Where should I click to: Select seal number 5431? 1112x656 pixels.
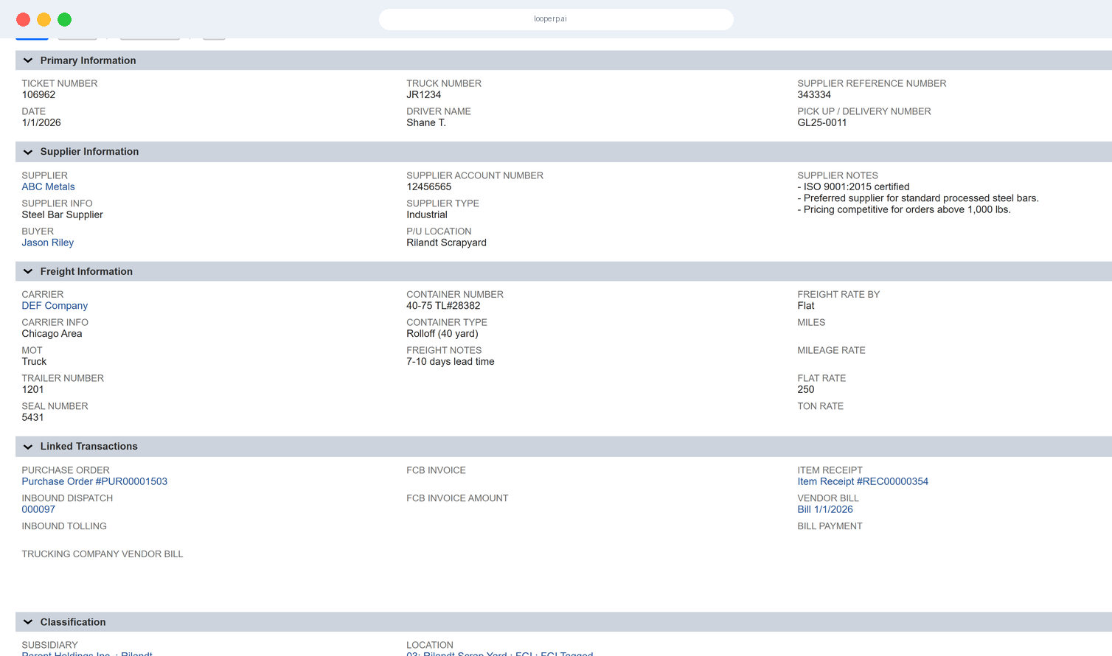point(32,418)
